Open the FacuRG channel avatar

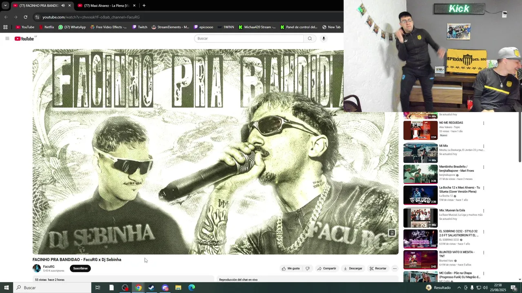click(37, 268)
